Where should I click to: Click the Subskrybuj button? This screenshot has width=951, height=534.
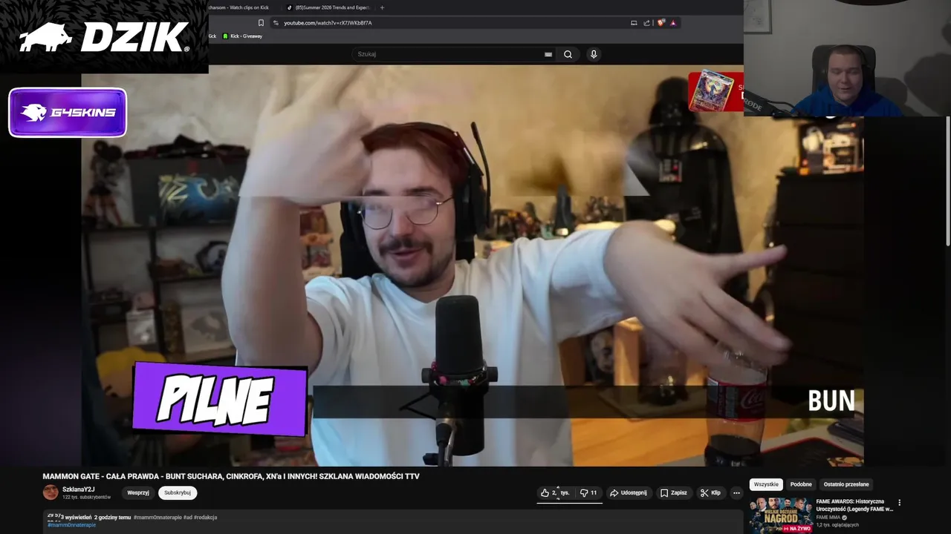click(x=178, y=492)
